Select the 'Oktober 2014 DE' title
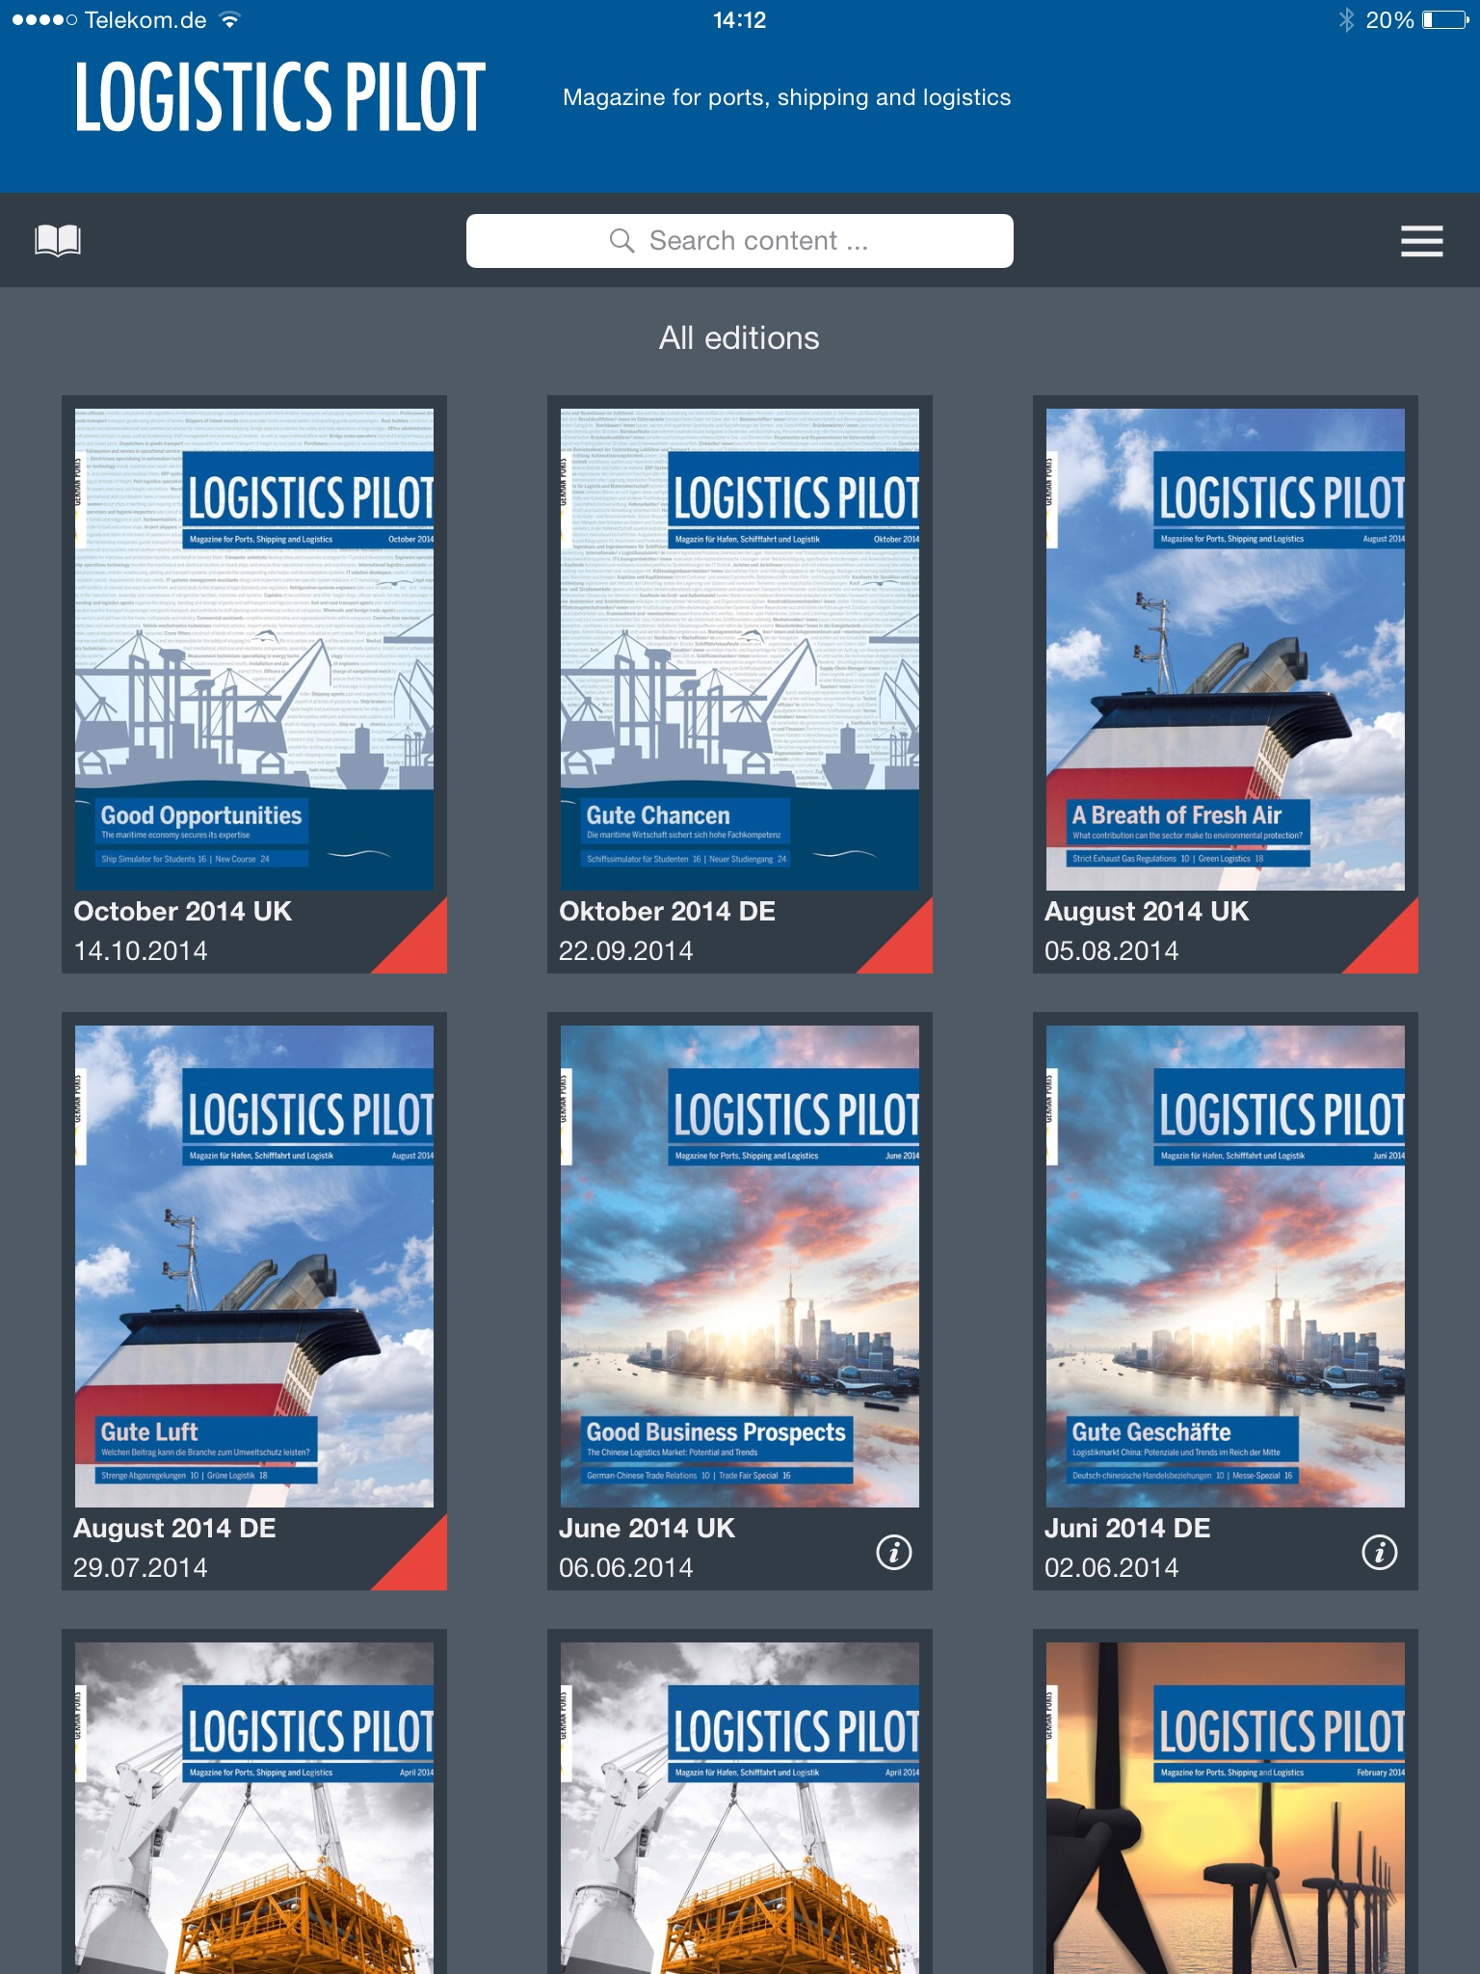This screenshot has height=1974, width=1480. pyautogui.click(x=668, y=912)
